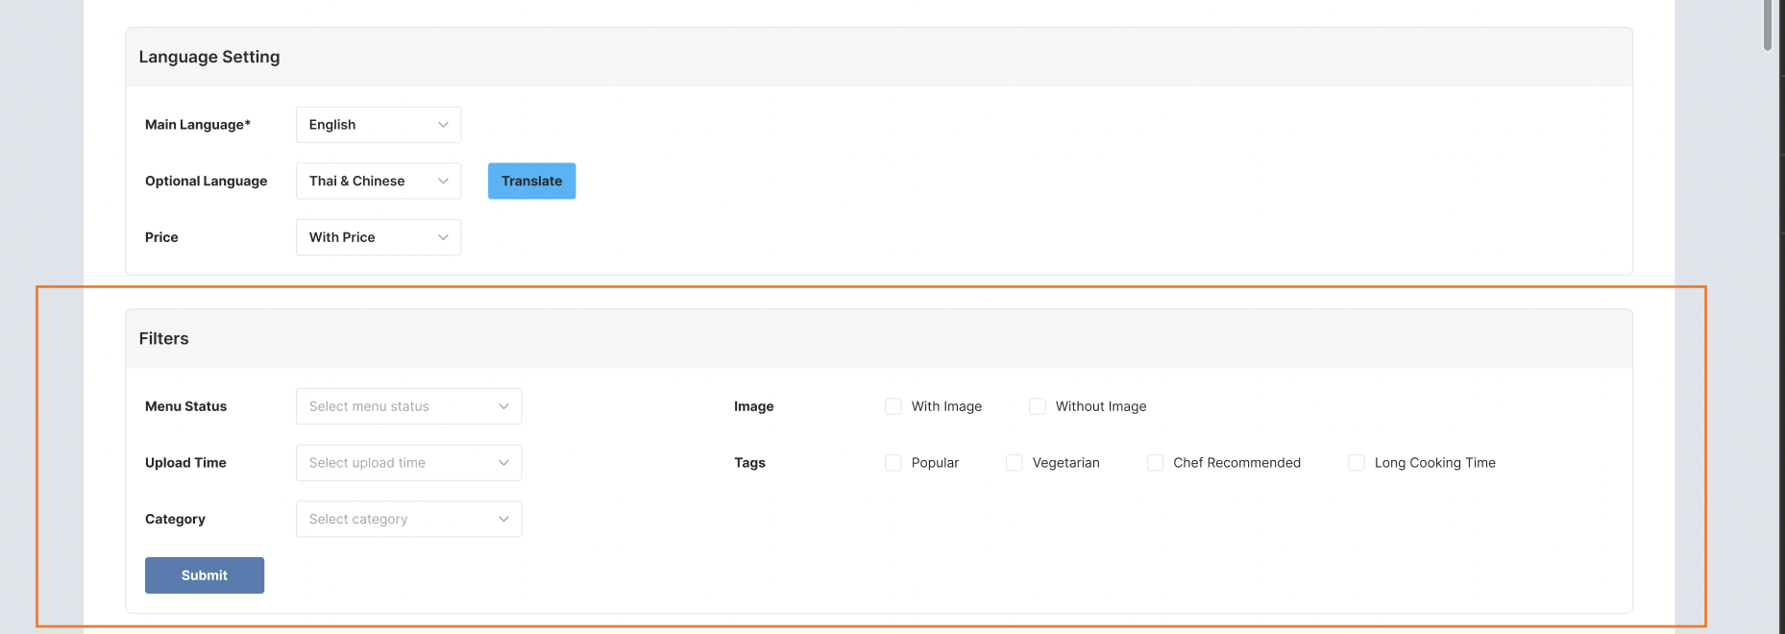1785x634 pixels.
Task: Enable the Without Image checkbox
Action: [x=1038, y=406]
